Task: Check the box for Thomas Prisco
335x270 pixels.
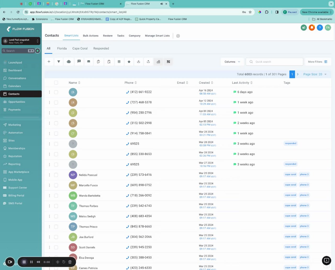Action: pos(56,227)
